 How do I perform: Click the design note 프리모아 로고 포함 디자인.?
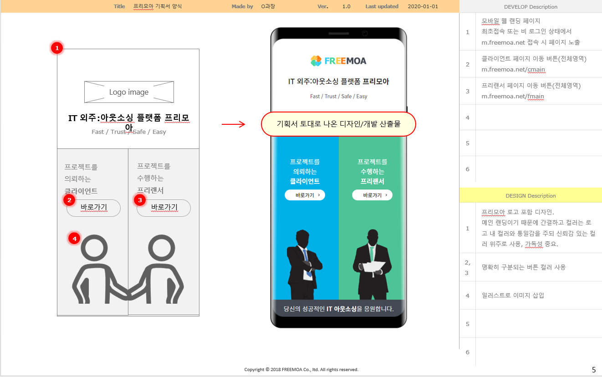(x=518, y=212)
